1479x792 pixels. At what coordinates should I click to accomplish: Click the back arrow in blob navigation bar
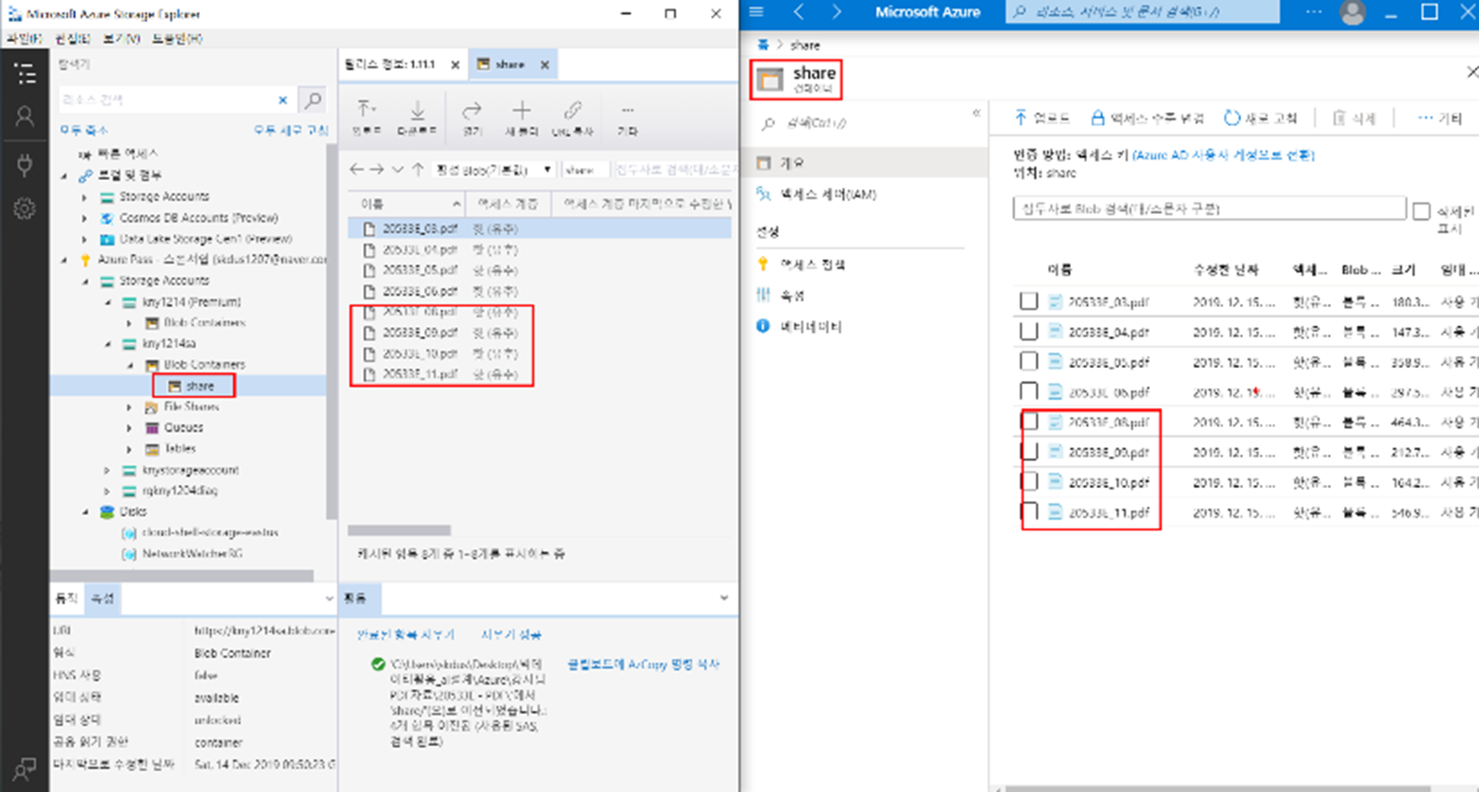click(x=356, y=170)
